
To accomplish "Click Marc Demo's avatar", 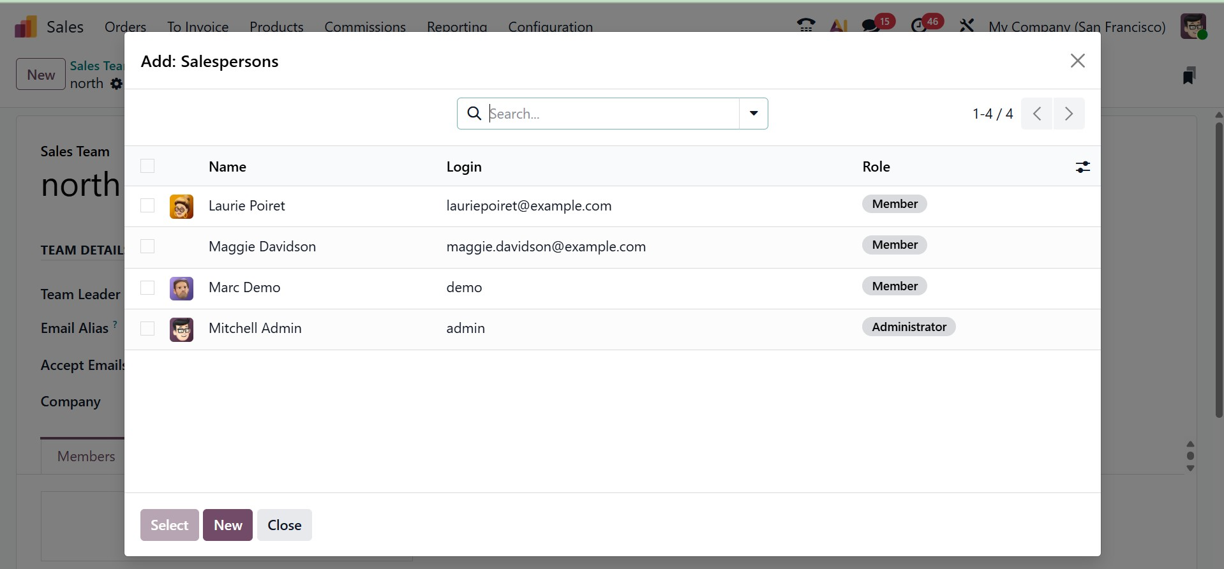I will click(181, 288).
